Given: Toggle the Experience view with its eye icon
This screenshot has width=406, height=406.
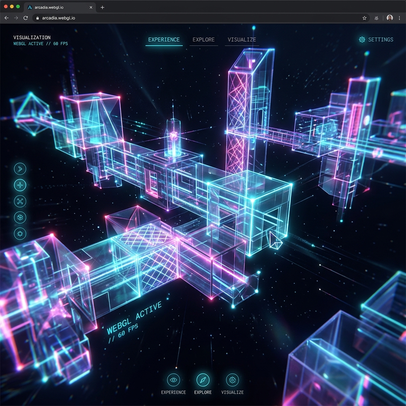Looking at the screenshot, I should pyautogui.click(x=173, y=379).
